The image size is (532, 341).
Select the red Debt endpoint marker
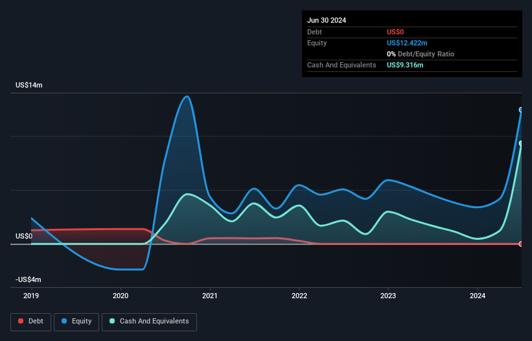[521, 244]
